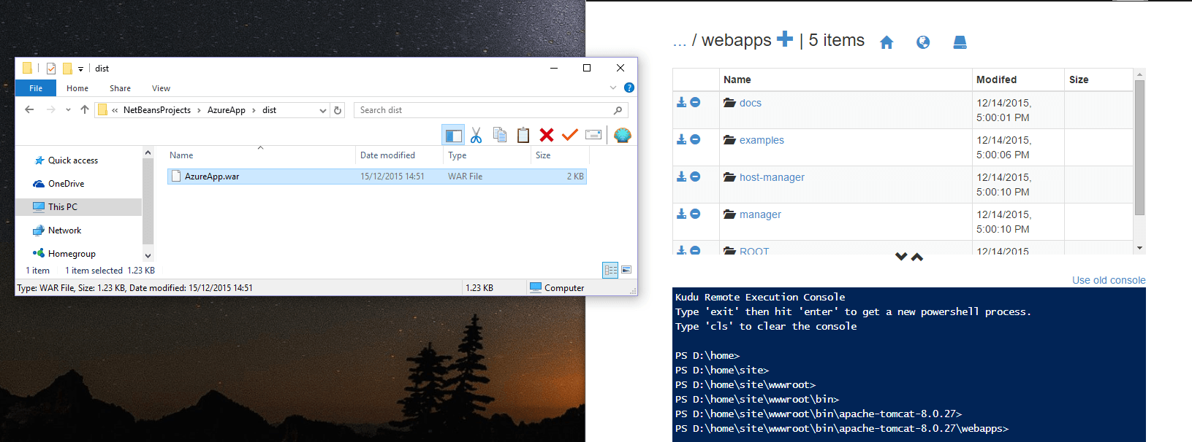Click the Paste clipboard icon
This screenshot has width=1192, height=442.
523,135
